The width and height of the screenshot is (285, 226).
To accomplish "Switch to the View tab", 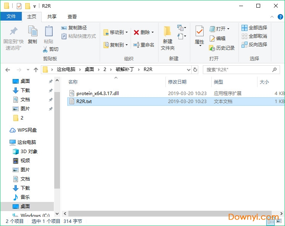I will pyautogui.click(x=72, y=16).
